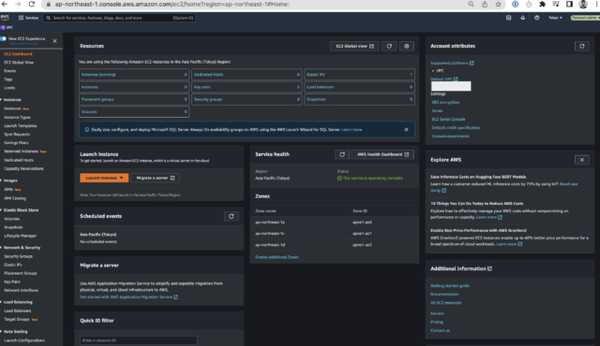Viewport: 600px width, 346px height.
Task: Open the Elastic IPs resource tile
Action: (359, 75)
